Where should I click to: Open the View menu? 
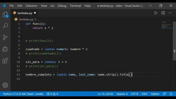[x=44, y=6]
